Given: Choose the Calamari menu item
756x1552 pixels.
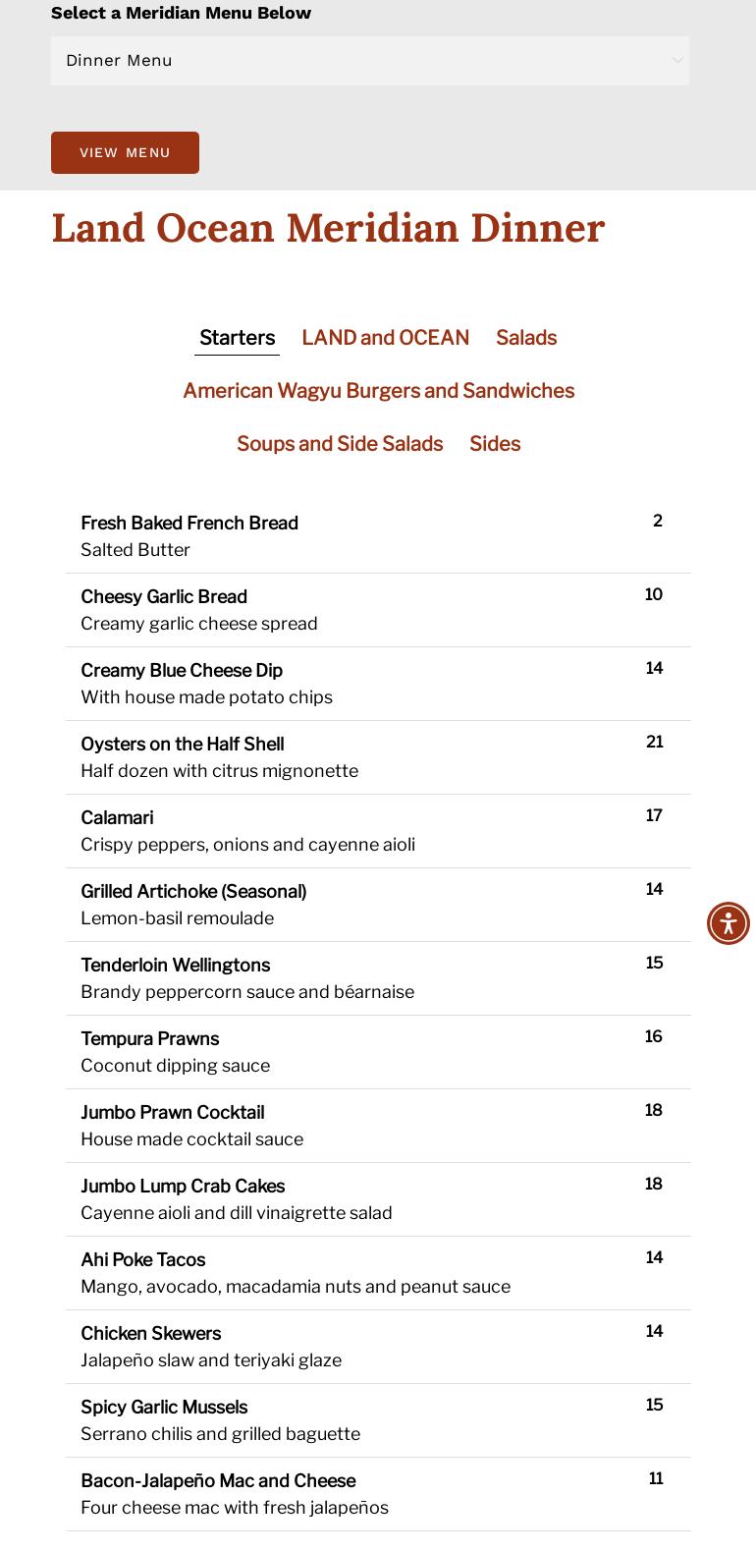Looking at the screenshot, I should click(x=117, y=818).
